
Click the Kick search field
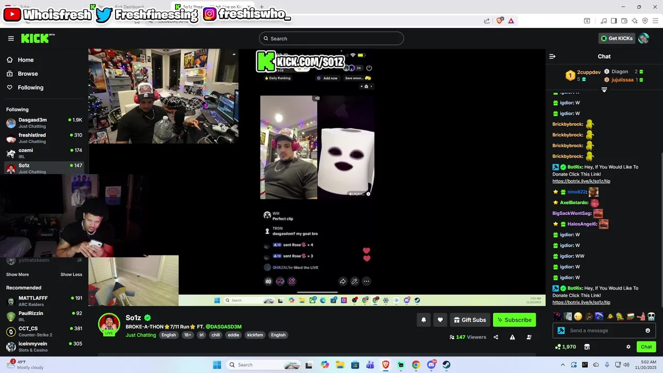(331, 38)
